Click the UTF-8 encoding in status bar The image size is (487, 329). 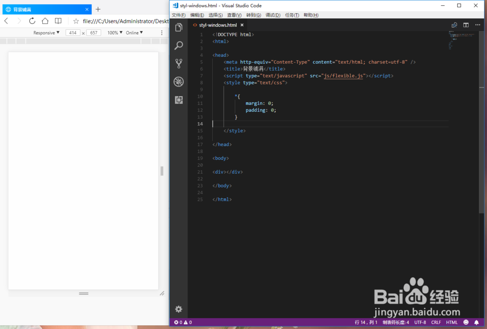pyautogui.click(x=420, y=322)
